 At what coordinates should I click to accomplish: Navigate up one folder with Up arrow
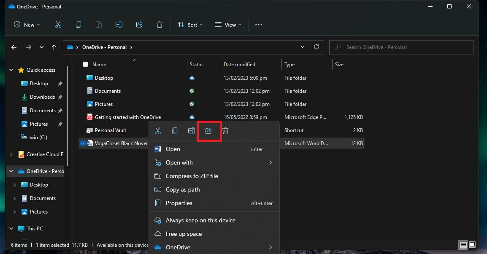point(54,47)
